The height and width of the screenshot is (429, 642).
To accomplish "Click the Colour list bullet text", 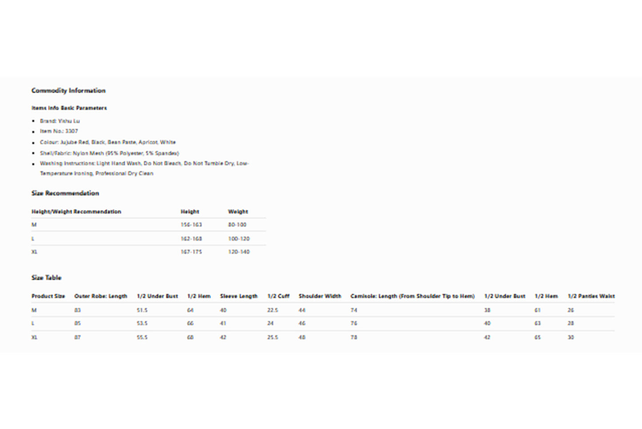I will click(108, 142).
